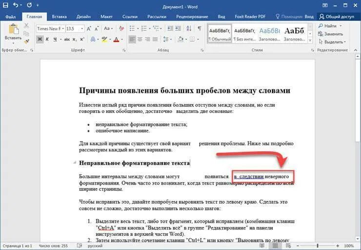361x250 pixels.
Task: Click the Общий доступ share button
Action: pyautogui.click(x=337, y=17)
